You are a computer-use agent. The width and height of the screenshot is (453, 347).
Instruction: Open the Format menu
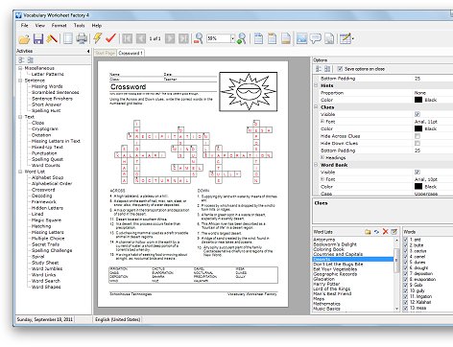point(59,25)
